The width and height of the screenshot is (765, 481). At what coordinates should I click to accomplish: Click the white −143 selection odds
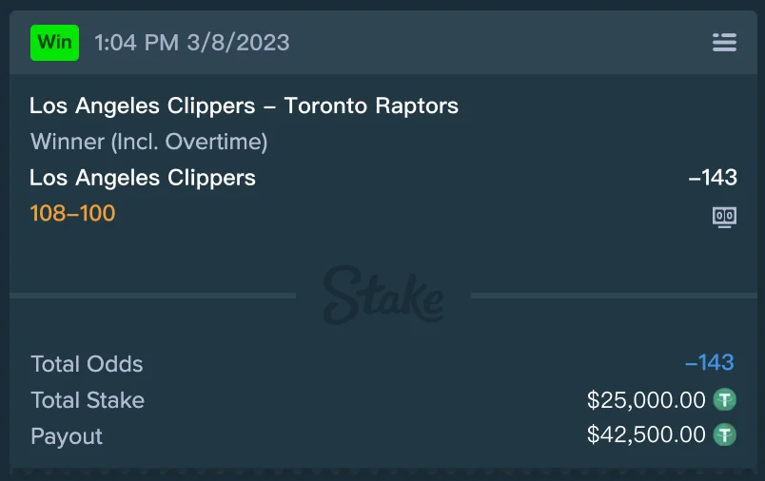click(x=713, y=178)
